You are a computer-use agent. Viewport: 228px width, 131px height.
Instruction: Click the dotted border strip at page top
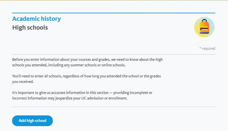tap(114, 0)
